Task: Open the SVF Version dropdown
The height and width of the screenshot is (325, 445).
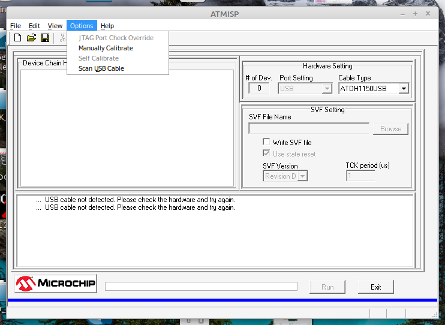Action: 303,176
